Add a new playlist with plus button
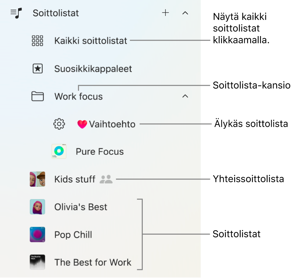295x278 pixels. 166,13
